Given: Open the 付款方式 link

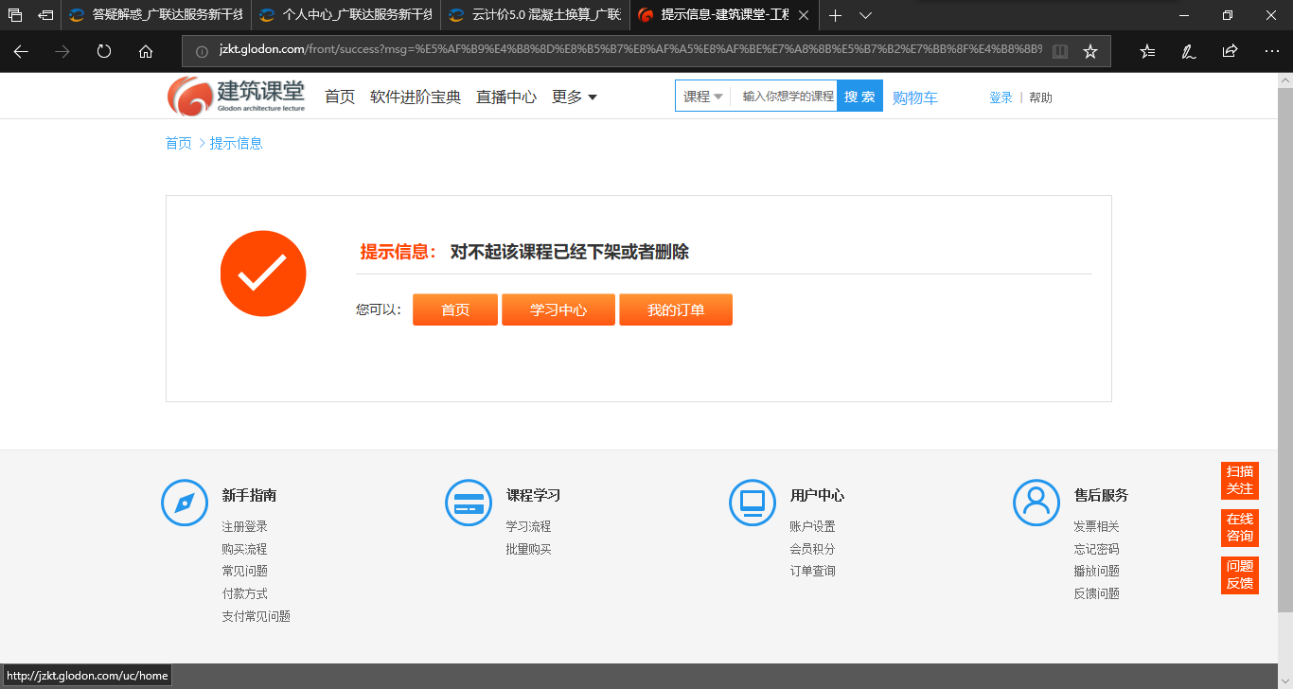Looking at the screenshot, I should click(x=245, y=593).
